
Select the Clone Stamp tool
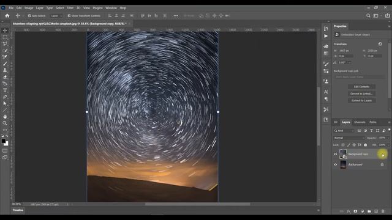point(5,70)
